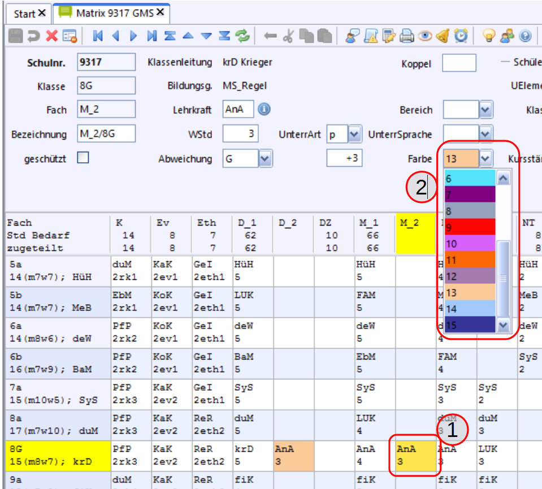
Task: Click the move-to-top navigation icon
Action: pos(170,36)
